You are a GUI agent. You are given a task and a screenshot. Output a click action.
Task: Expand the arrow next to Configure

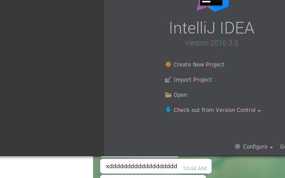pos(272,148)
